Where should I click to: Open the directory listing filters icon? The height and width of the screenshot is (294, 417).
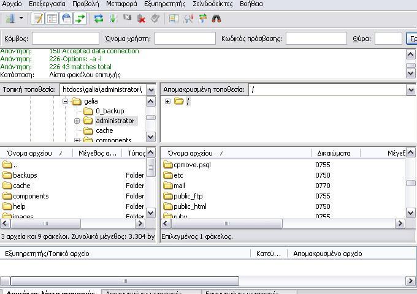point(174,18)
